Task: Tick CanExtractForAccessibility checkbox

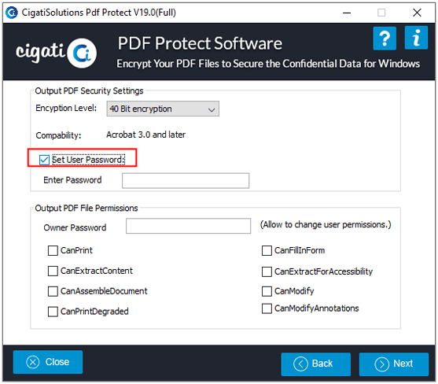Action: 267,271
